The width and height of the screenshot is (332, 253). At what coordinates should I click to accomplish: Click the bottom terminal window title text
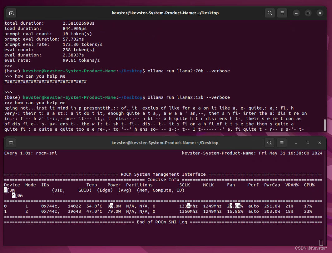(165, 143)
